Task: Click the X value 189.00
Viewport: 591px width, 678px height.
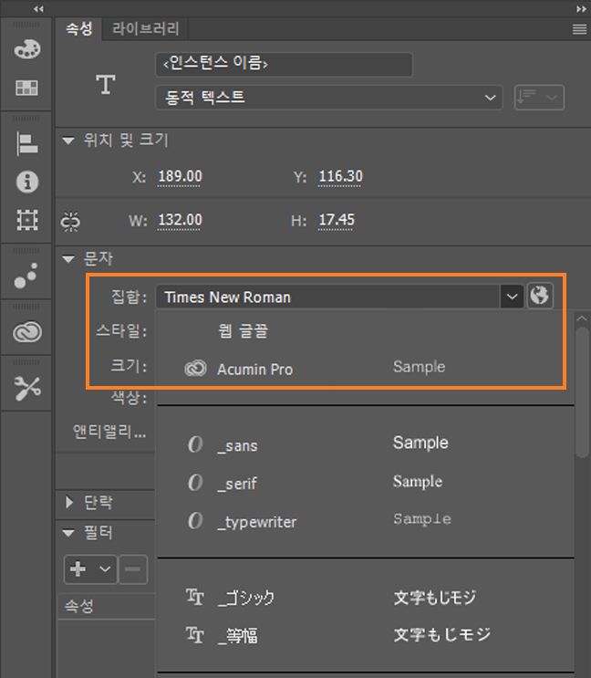Action: pyautogui.click(x=180, y=176)
